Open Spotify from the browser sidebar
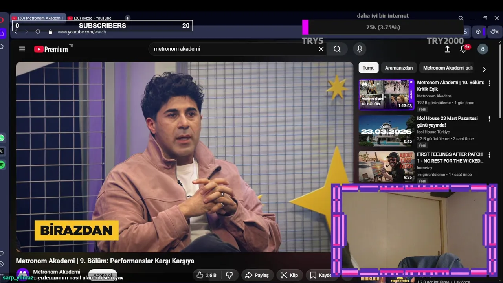This screenshot has width=503, height=283. pos(2,165)
